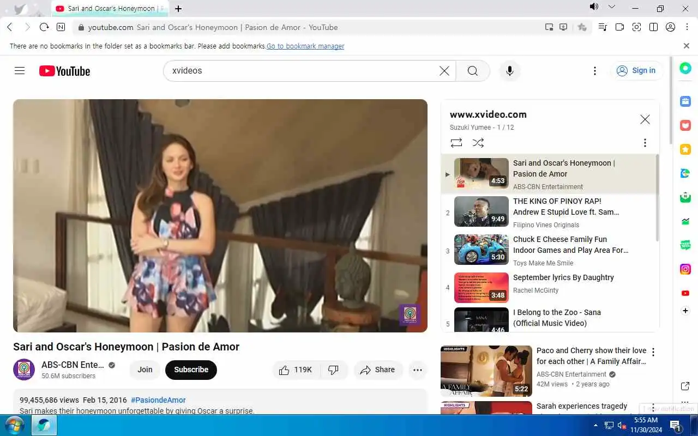Open the Naver home button in the toolbar
This screenshot has height=436, width=698.
point(61,27)
